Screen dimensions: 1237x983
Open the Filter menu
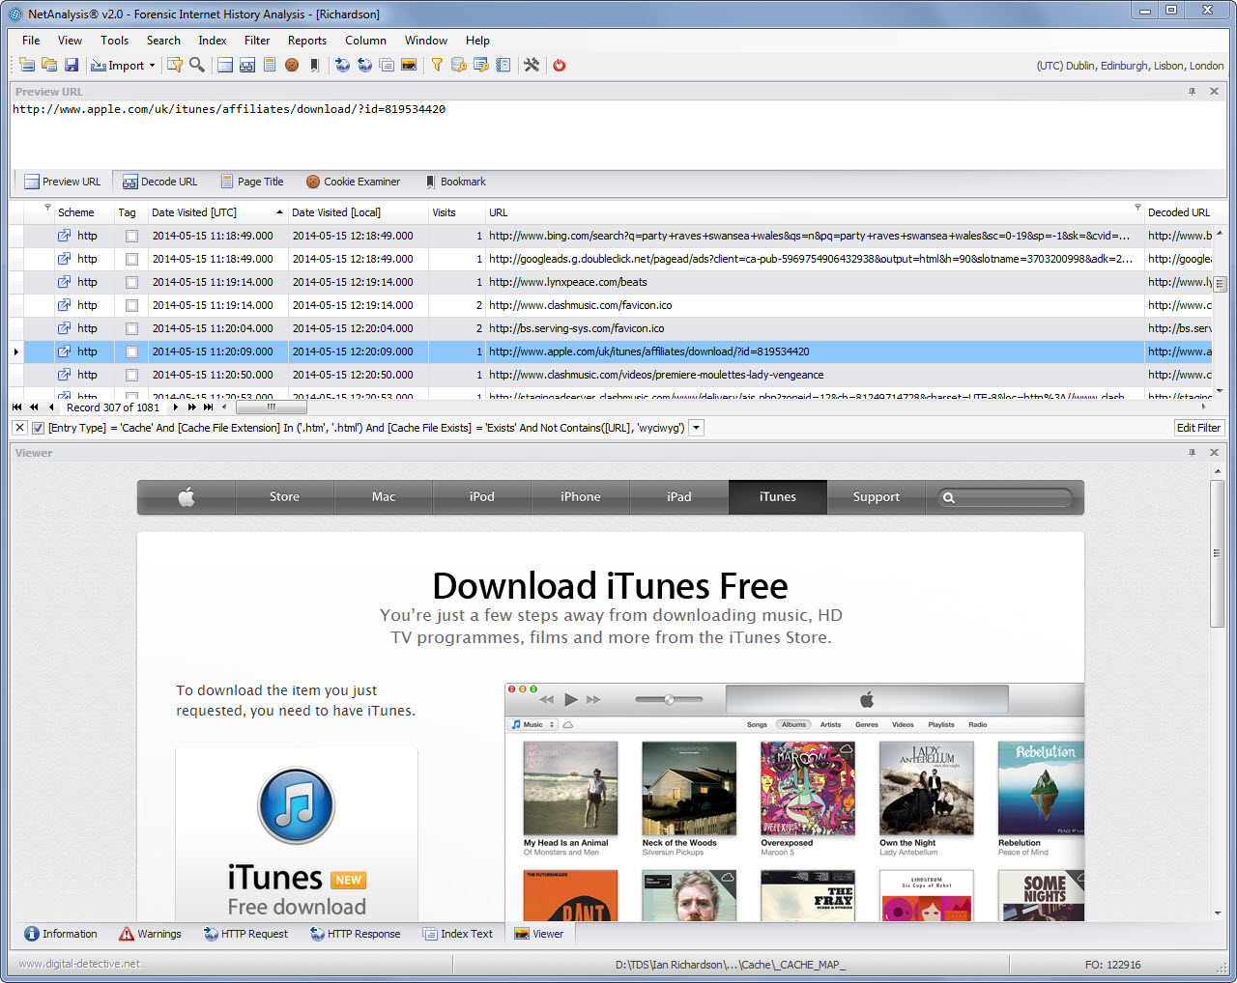click(257, 41)
